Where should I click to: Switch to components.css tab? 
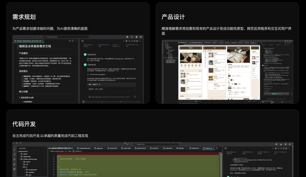(84, 148)
